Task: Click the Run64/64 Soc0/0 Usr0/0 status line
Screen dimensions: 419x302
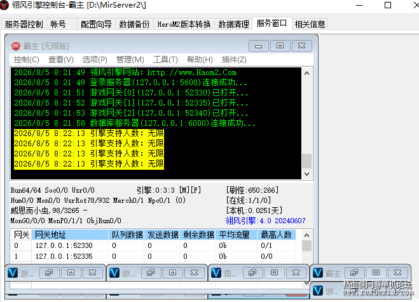Action: [x=53, y=190]
